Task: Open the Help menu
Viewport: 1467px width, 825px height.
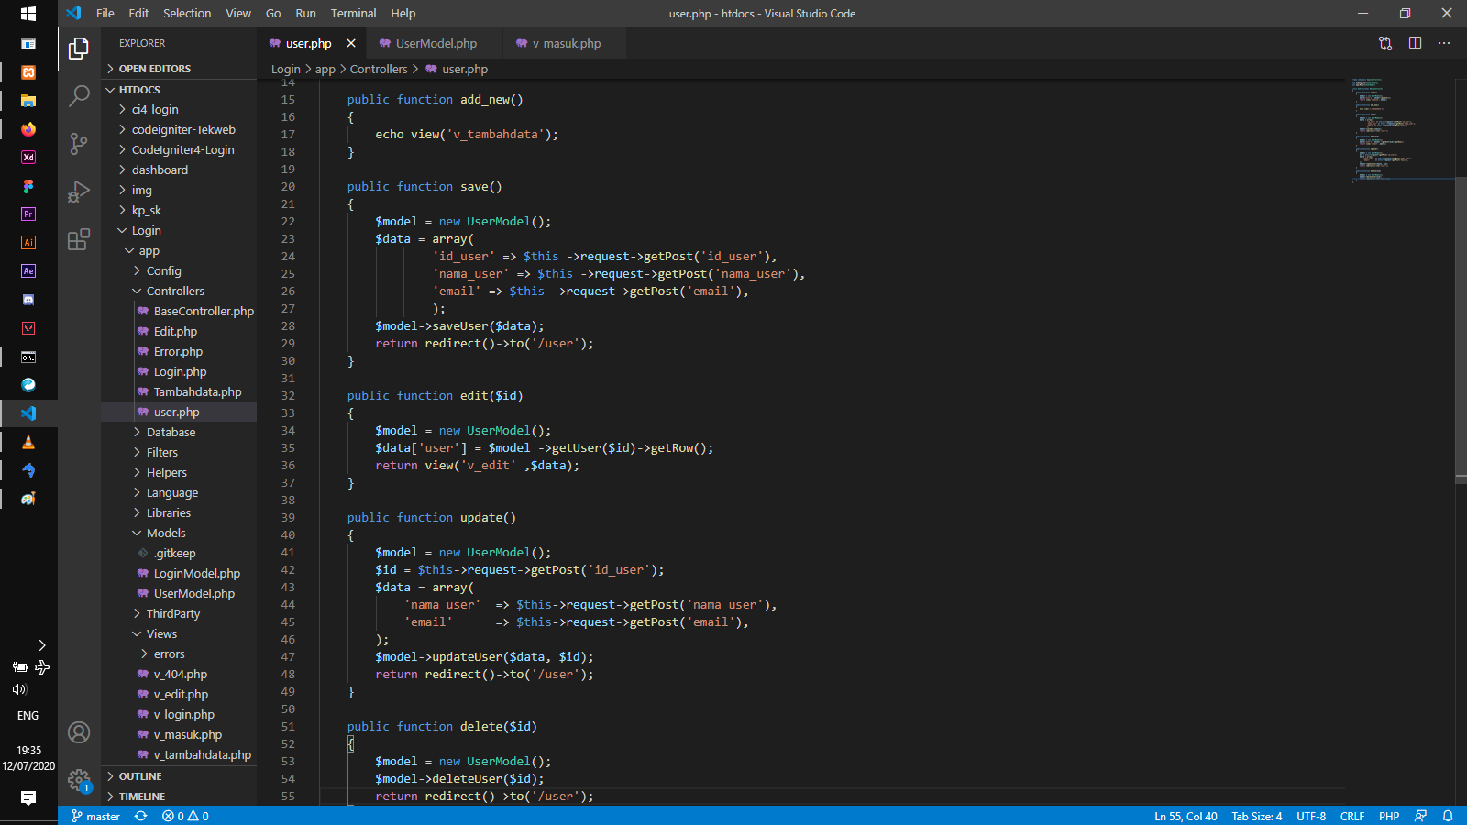Action: pos(403,13)
